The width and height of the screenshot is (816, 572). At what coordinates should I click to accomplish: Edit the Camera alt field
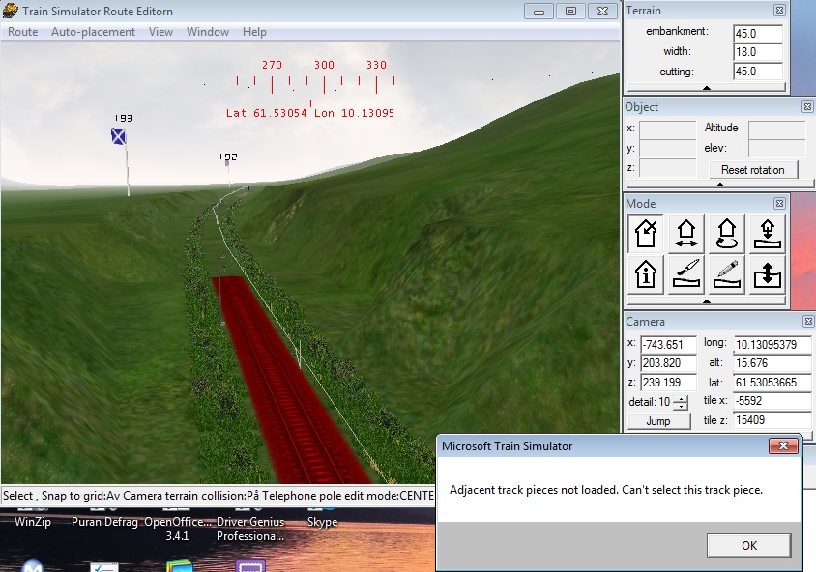[772, 363]
